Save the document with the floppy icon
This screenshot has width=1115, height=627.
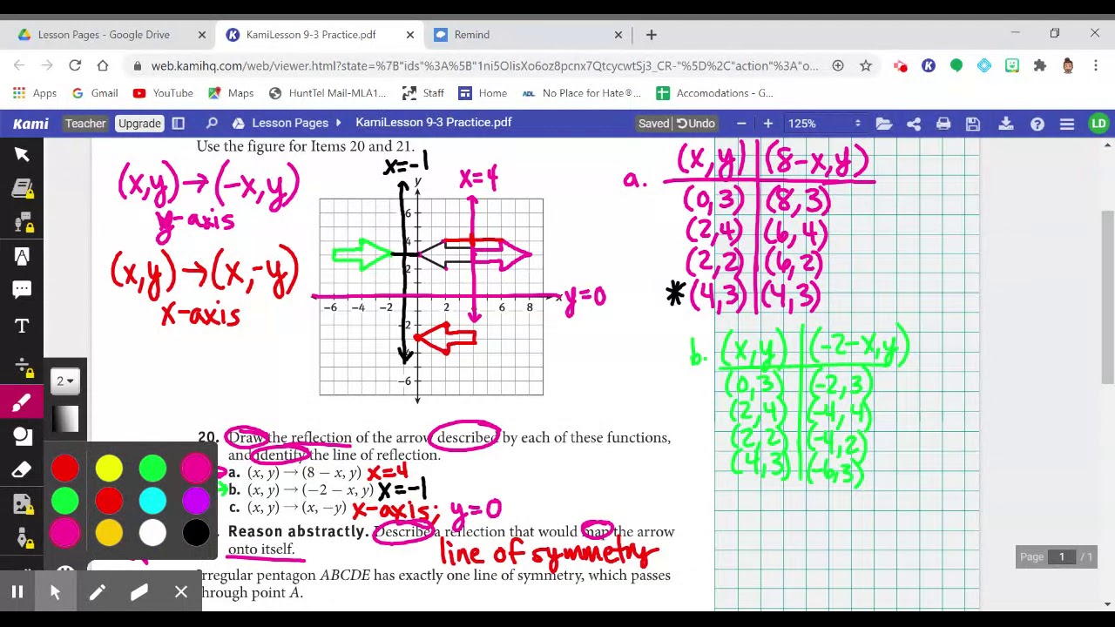point(973,124)
